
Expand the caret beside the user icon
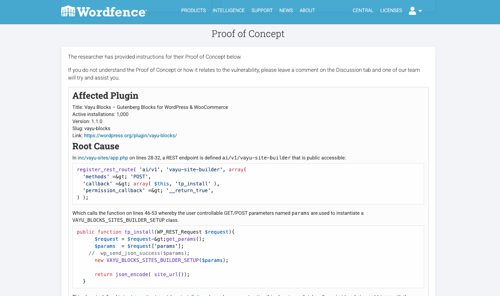pyautogui.click(x=420, y=11)
